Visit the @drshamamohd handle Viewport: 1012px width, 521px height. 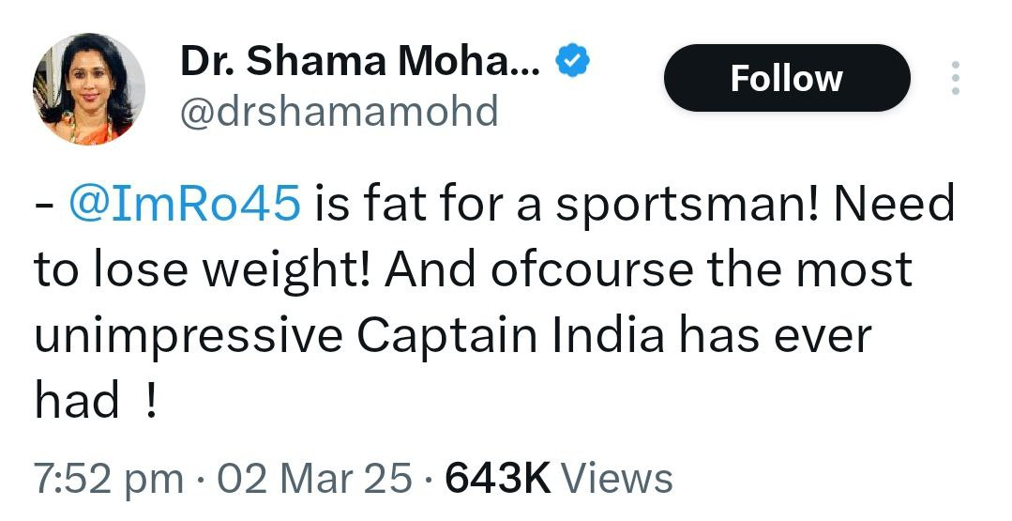coord(339,113)
